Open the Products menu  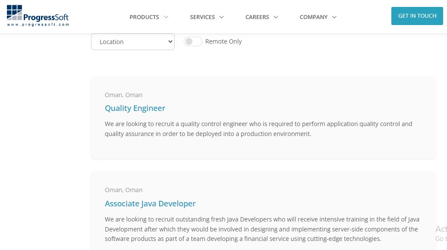tap(144, 17)
